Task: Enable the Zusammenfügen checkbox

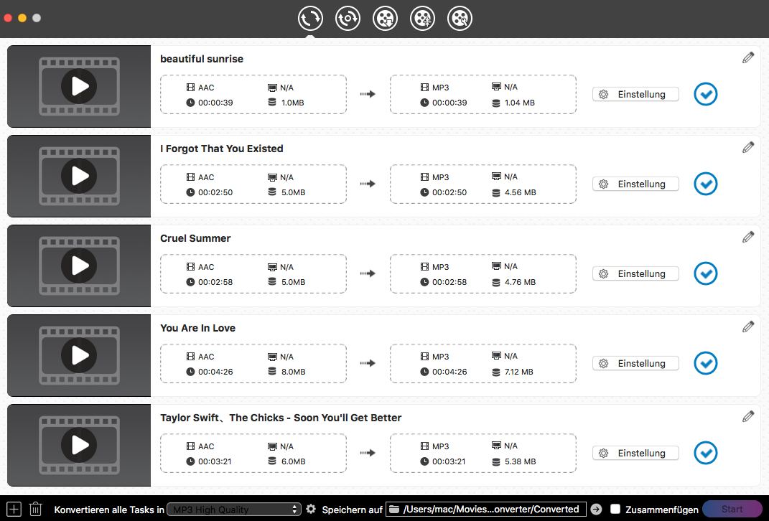Action: point(615,510)
